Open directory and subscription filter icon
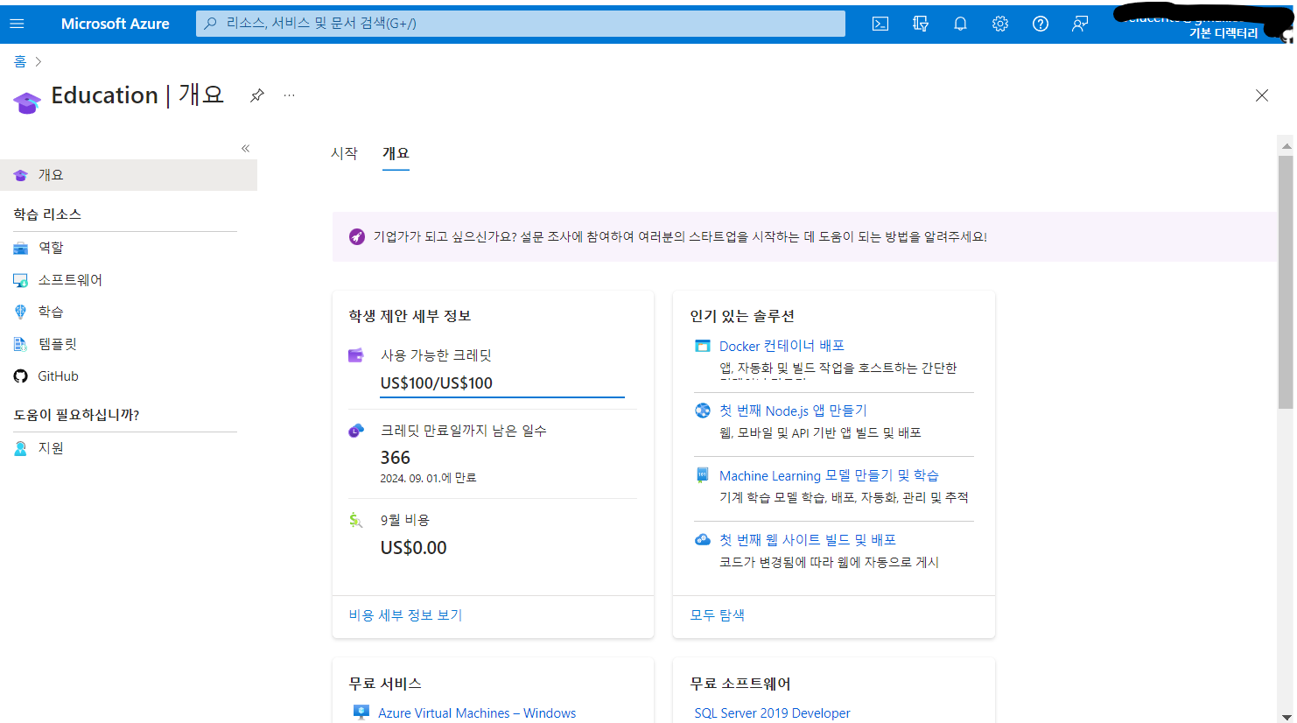This screenshot has width=1297, height=723. pos(921,24)
